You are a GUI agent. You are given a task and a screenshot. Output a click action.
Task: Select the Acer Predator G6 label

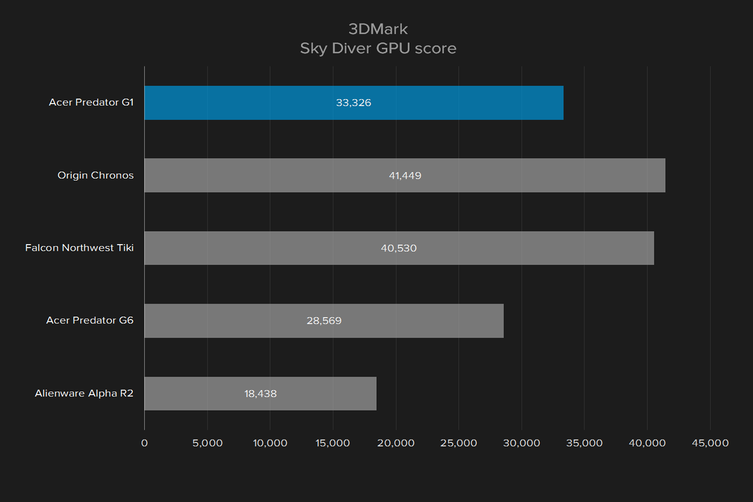(90, 320)
